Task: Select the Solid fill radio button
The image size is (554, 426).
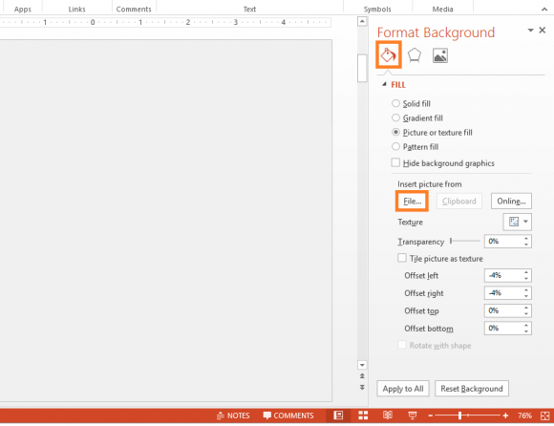Action: tap(395, 103)
